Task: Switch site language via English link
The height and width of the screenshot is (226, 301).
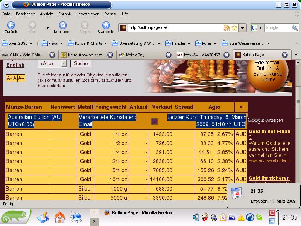Action: [x=15, y=65]
